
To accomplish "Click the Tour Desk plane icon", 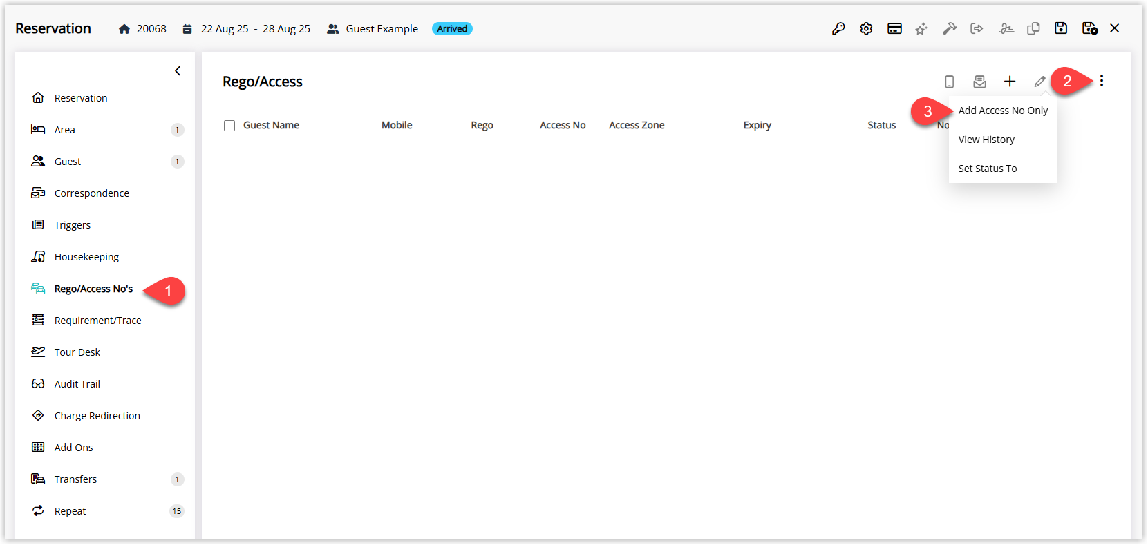I will [x=38, y=352].
